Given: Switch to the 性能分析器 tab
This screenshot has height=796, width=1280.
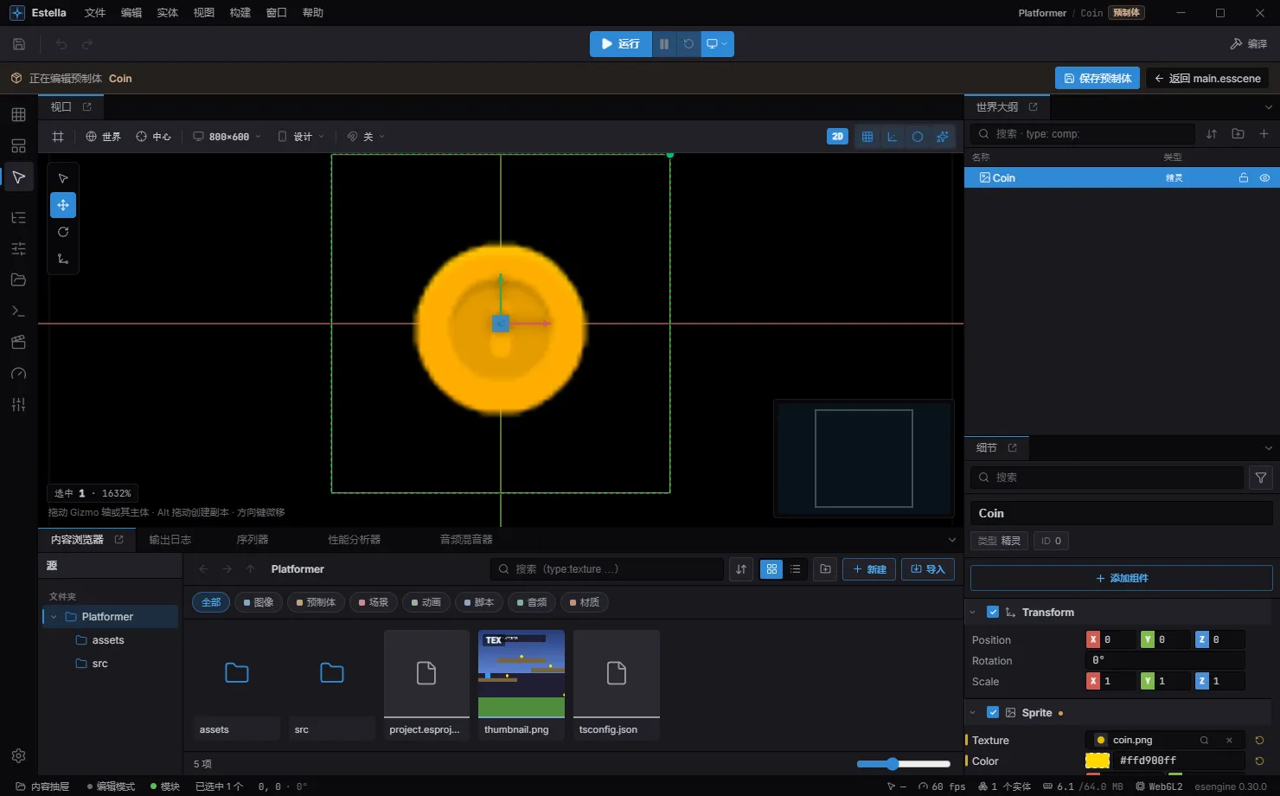Looking at the screenshot, I should pos(355,540).
